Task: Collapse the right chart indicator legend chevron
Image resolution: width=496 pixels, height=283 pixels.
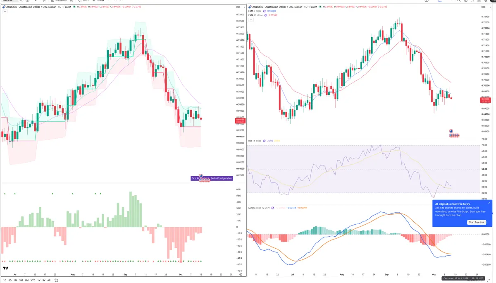Action: 251,19
